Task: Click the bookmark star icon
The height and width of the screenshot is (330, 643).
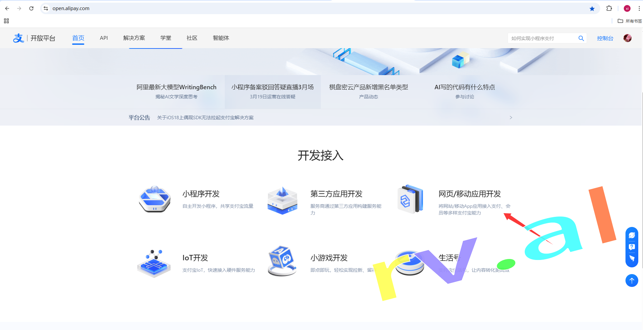Action: tap(592, 8)
